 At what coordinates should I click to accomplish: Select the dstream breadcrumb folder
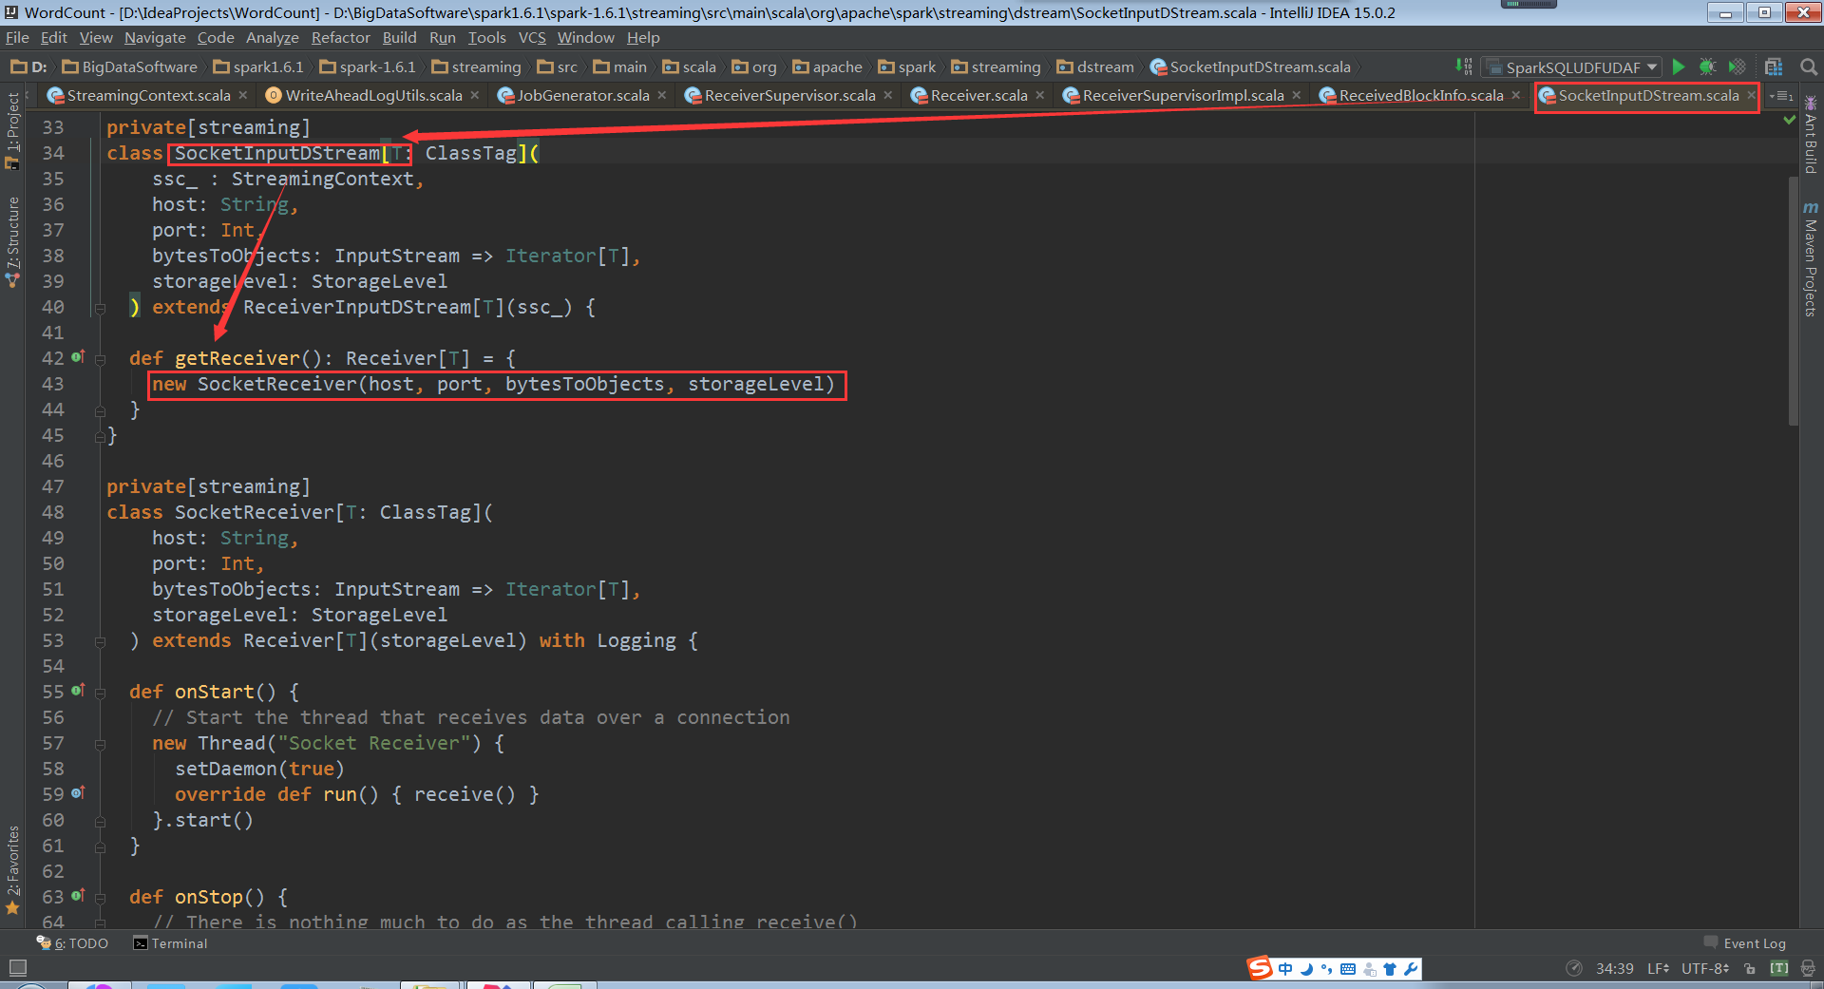pyautogui.click(x=1095, y=67)
